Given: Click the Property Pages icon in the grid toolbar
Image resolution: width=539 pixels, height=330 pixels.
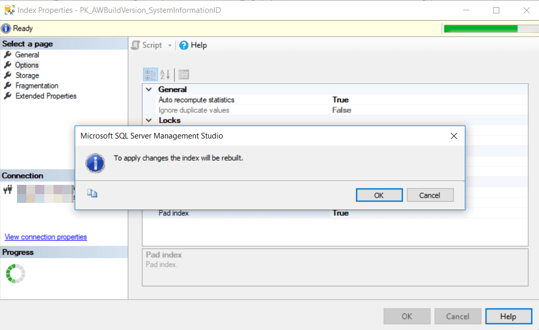Looking at the screenshot, I should tap(183, 74).
